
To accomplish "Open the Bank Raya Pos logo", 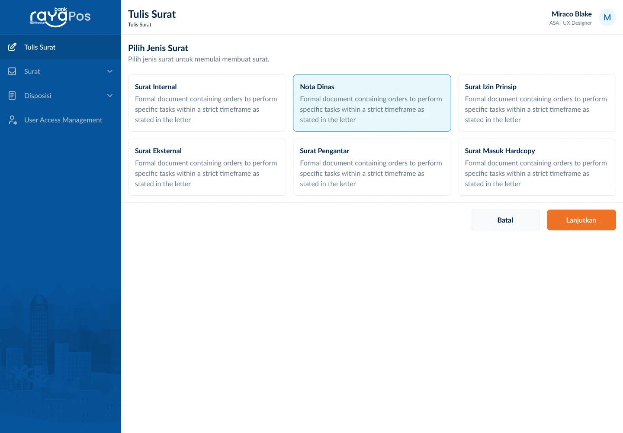I will tap(61, 17).
